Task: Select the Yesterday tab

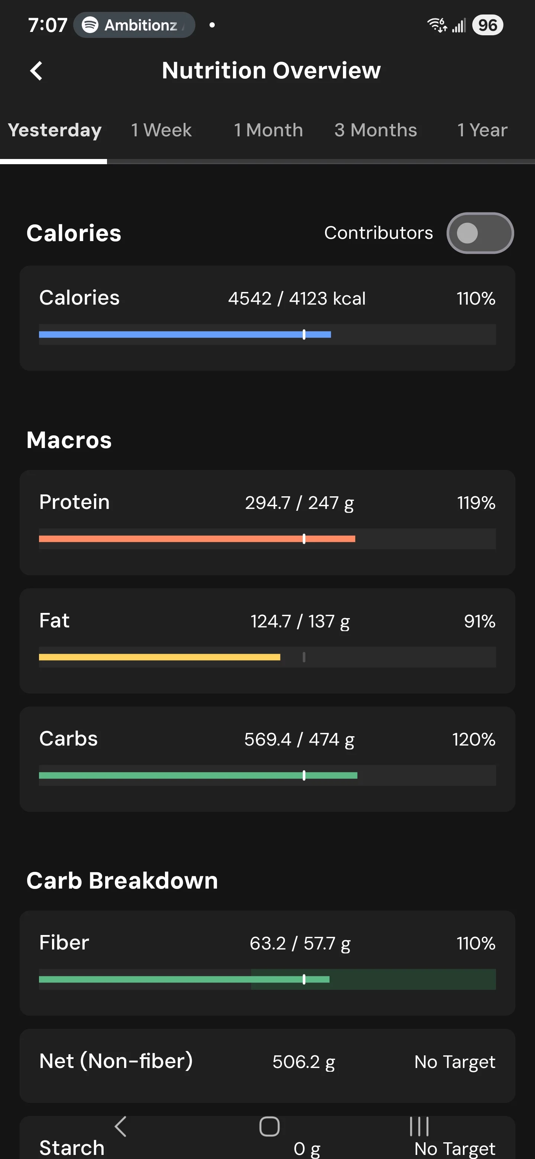Action: [x=55, y=130]
